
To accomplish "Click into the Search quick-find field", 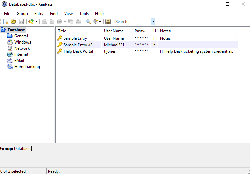I will [x=133, y=22].
